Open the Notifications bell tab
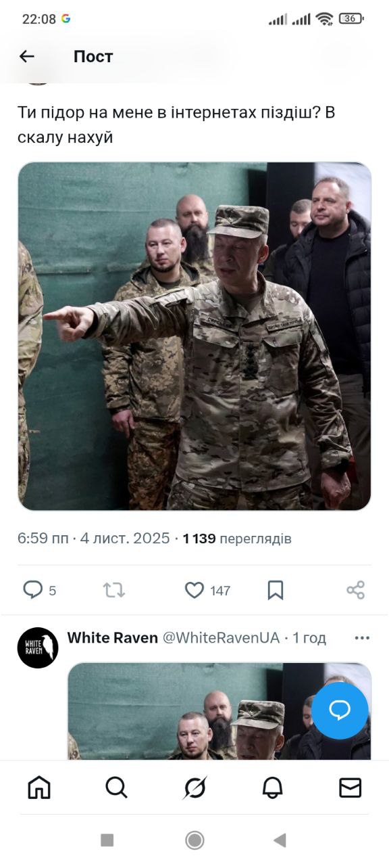Image resolution: width=389 pixels, height=866 pixels. tap(272, 788)
